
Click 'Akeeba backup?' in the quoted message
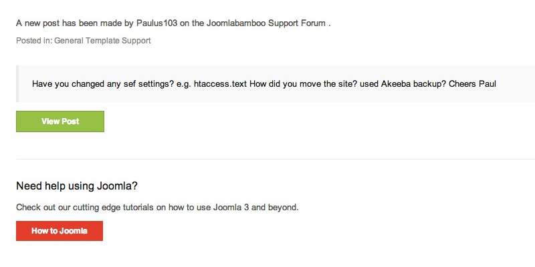413,84
